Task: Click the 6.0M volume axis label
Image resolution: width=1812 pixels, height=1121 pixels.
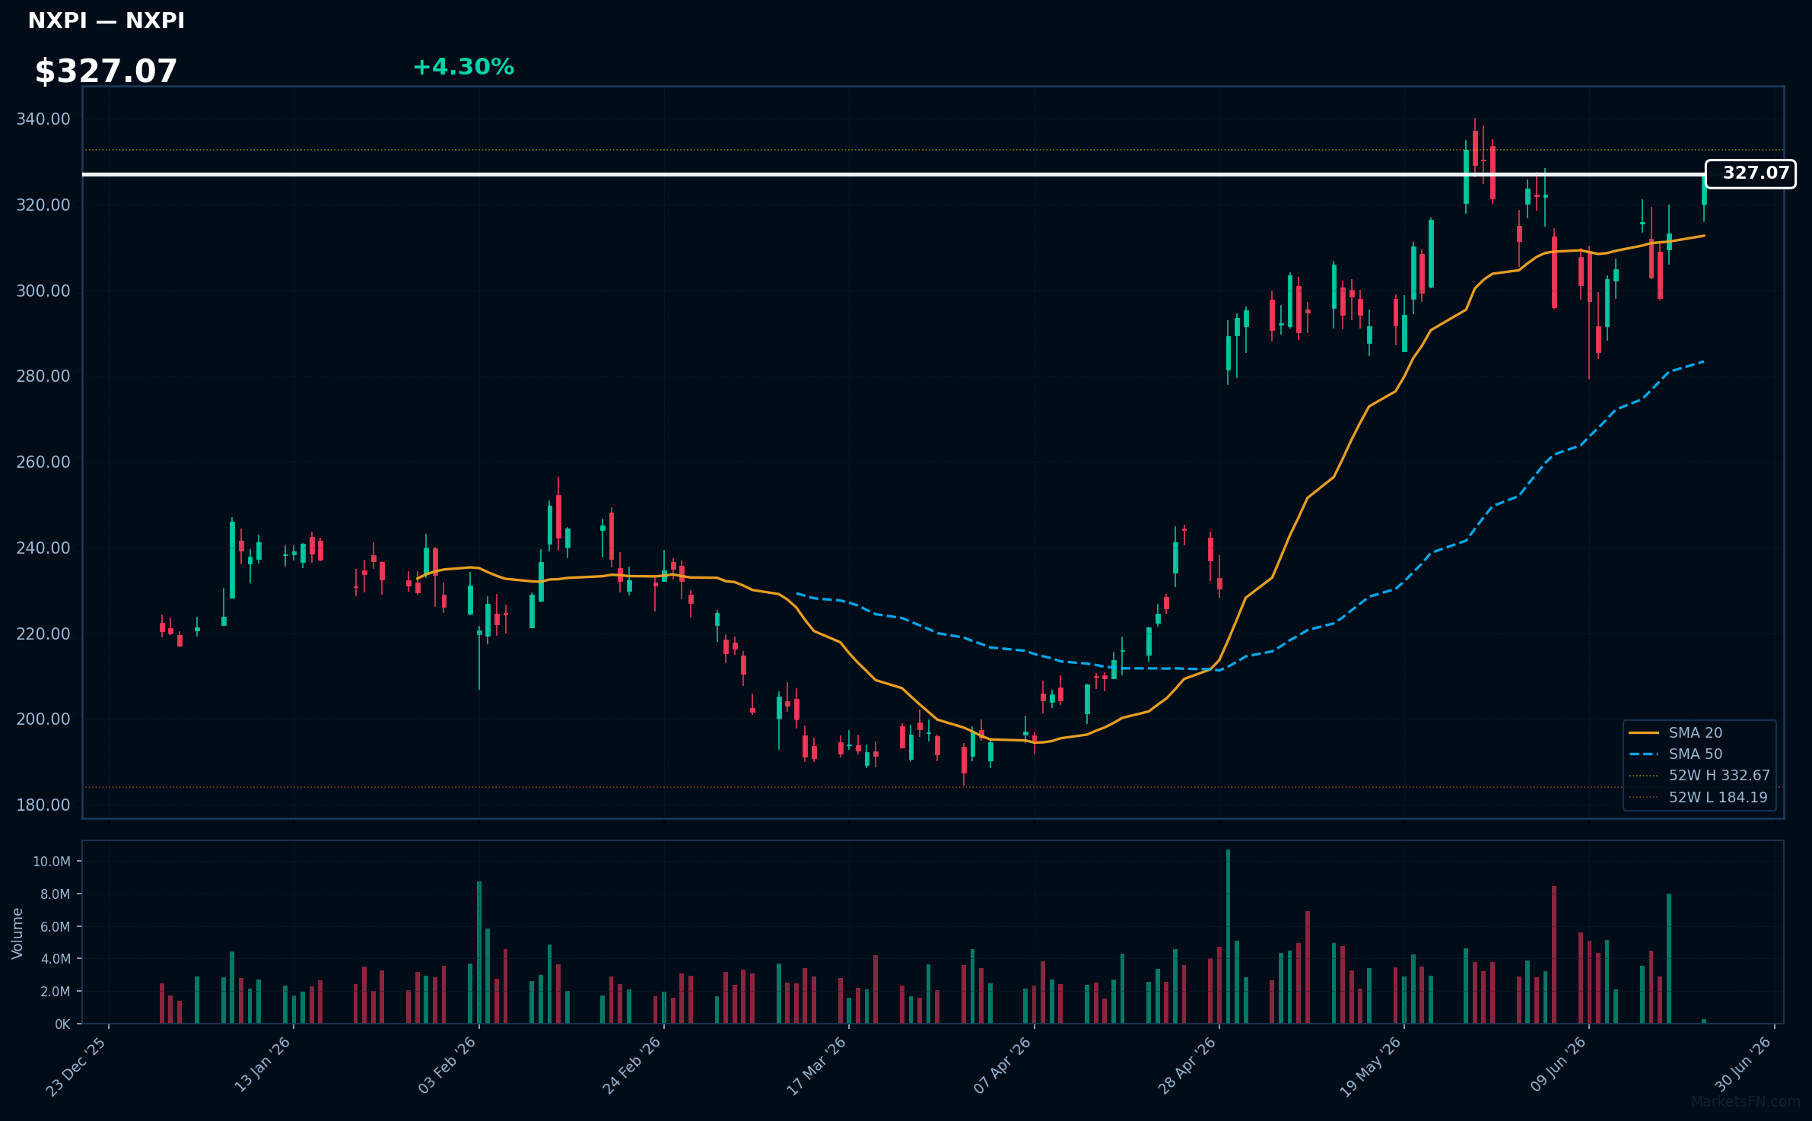Action: click(x=55, y=926)
